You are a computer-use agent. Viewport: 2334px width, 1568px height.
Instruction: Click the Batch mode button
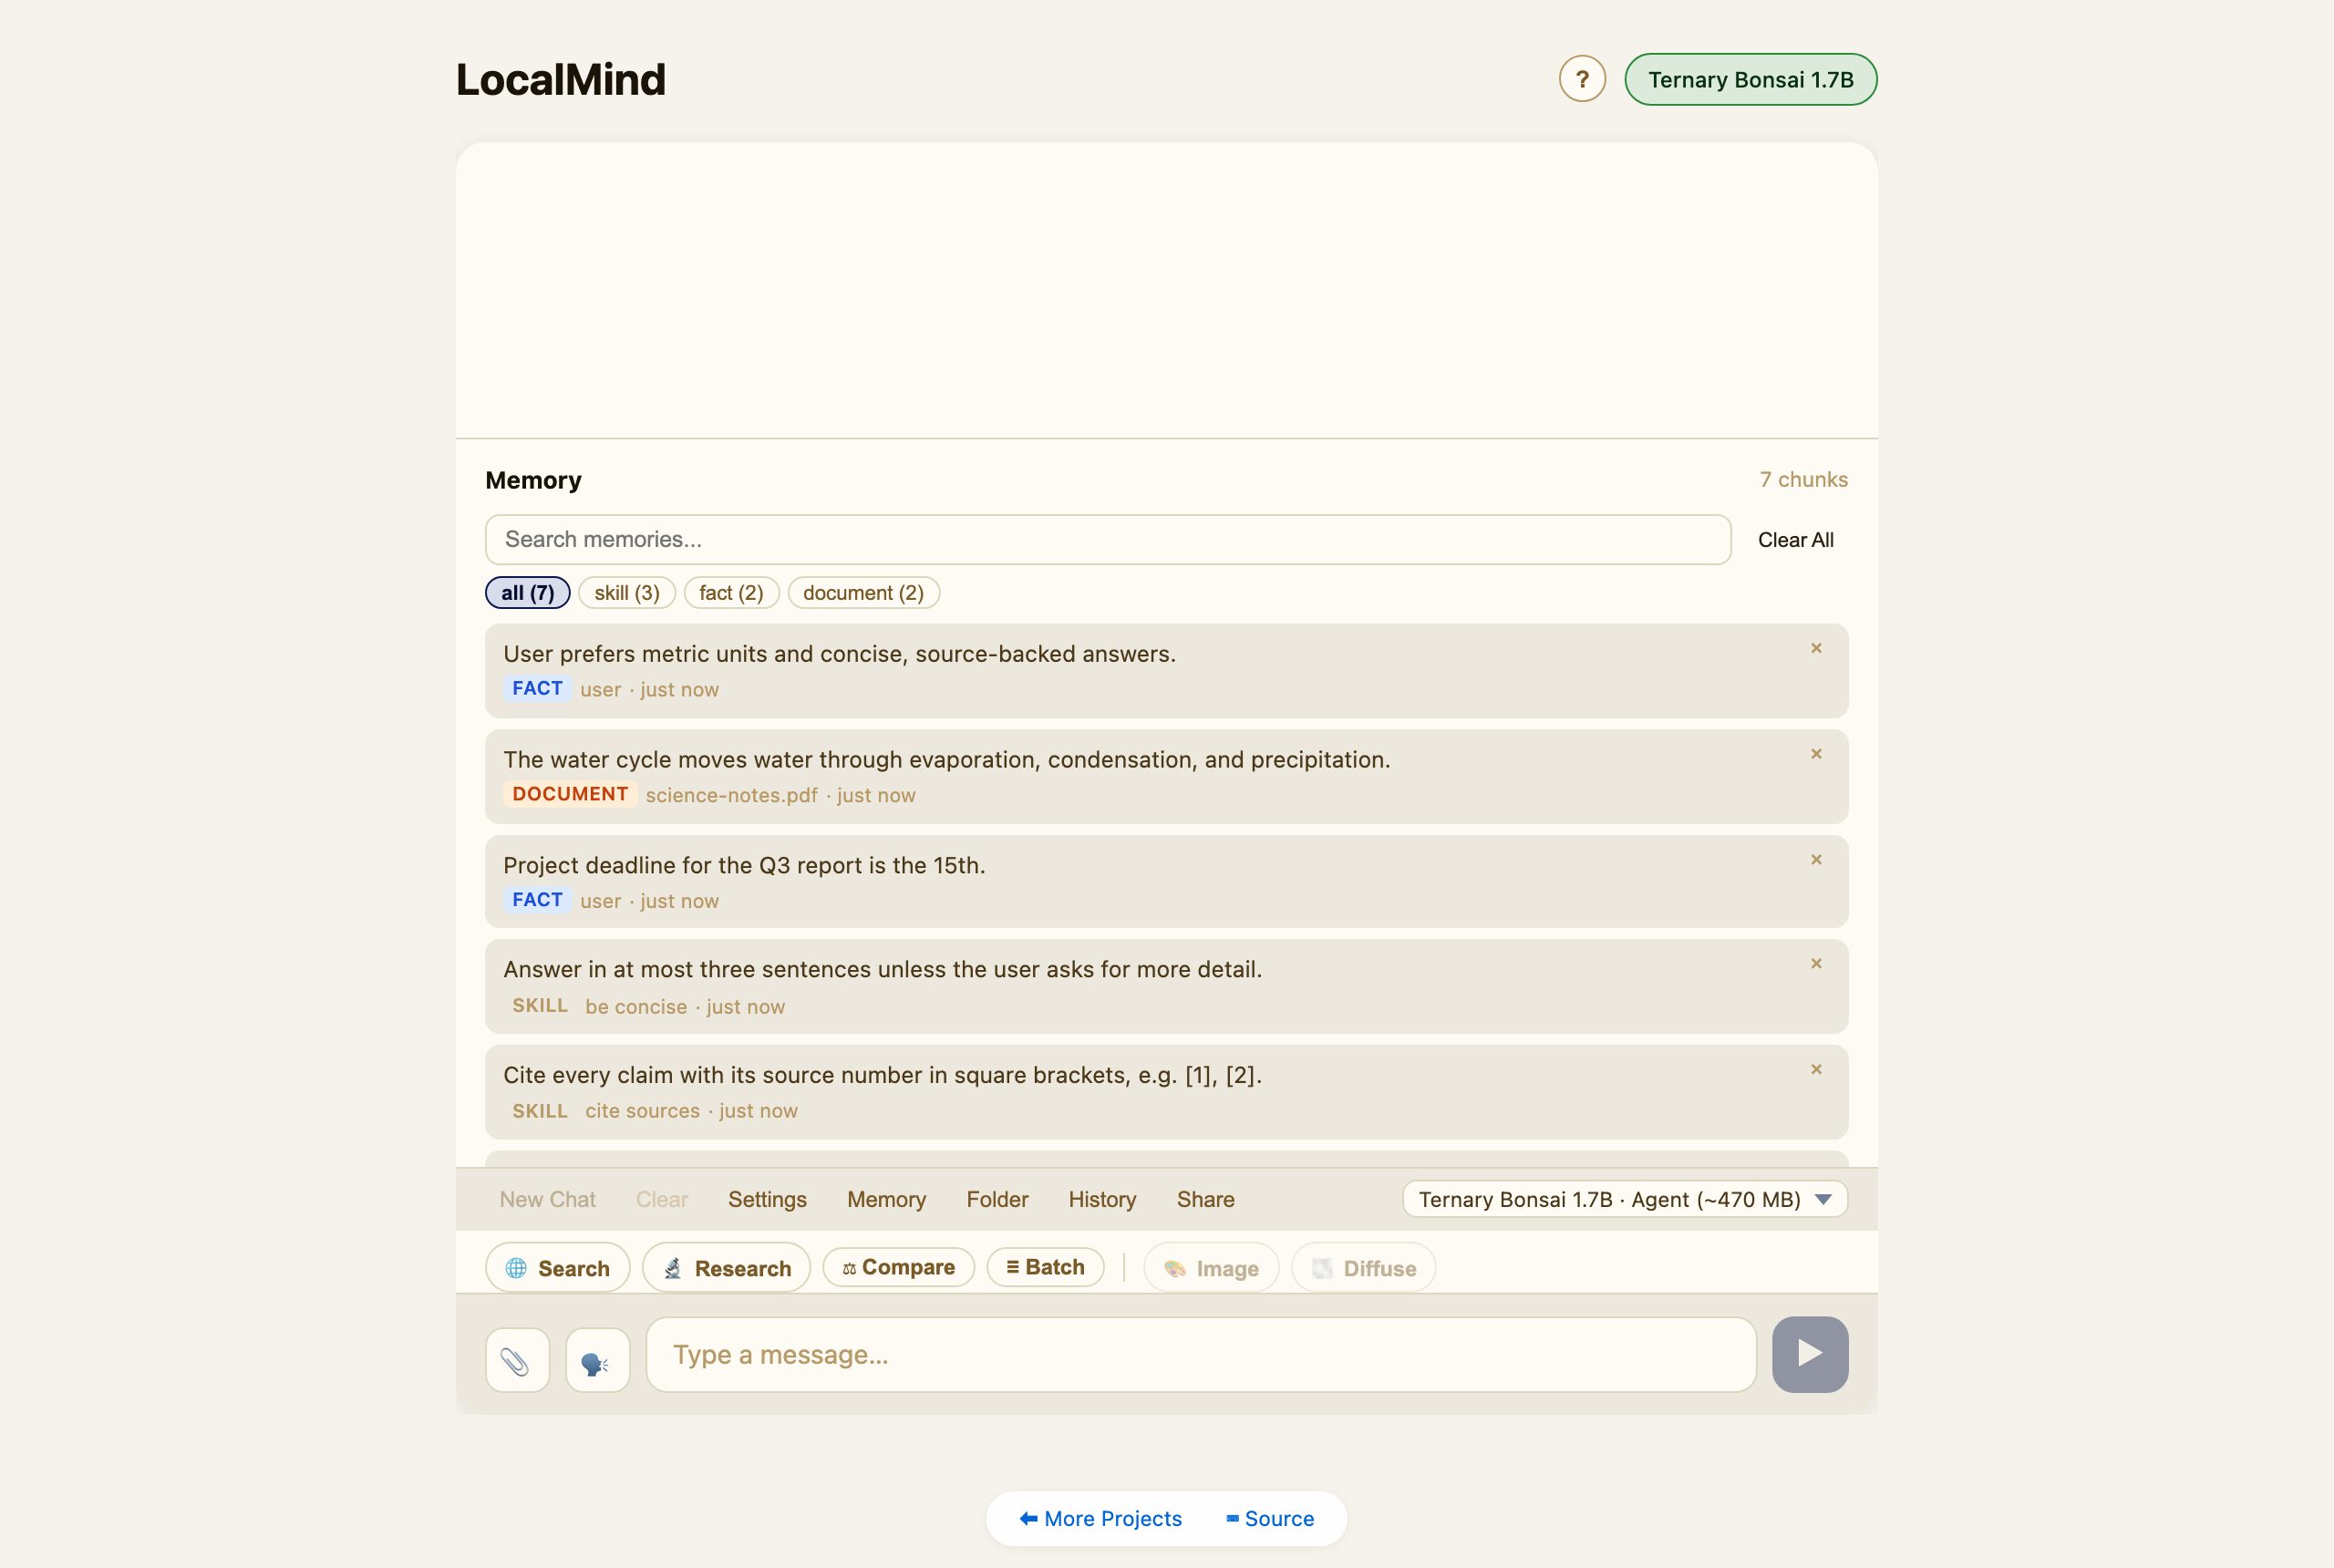[1045, 1267]
